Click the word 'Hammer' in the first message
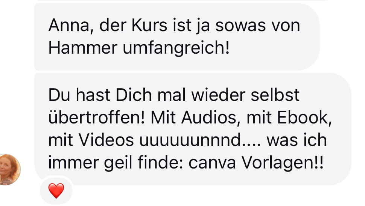 pos(83,48)
